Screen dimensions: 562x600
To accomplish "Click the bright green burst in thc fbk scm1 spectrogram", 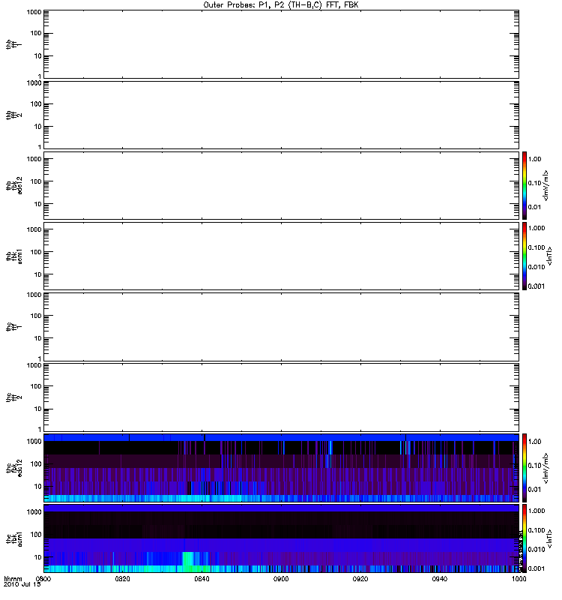I will pos(189,559).
